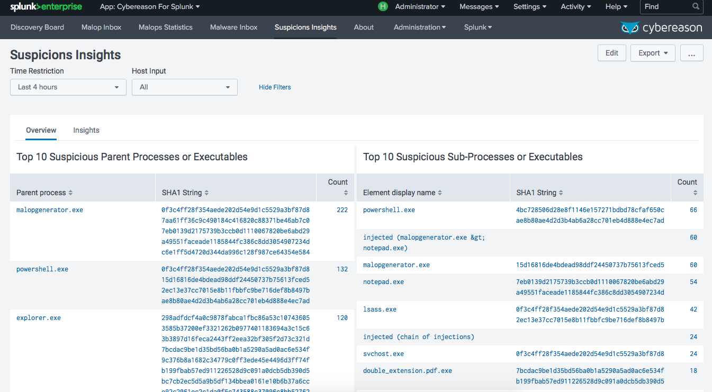Switch to the Overview tab
This screenshot has width=712, height=392.
click(41, 130)
